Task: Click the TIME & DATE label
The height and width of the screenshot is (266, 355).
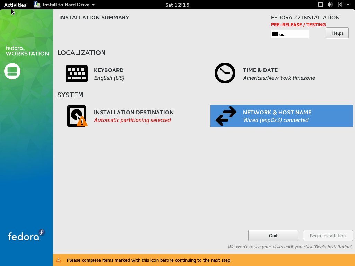Action: pos(260,70)
